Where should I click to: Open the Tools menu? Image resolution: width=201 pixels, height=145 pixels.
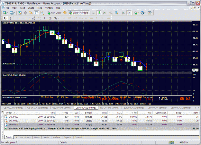tap(40, 8)
